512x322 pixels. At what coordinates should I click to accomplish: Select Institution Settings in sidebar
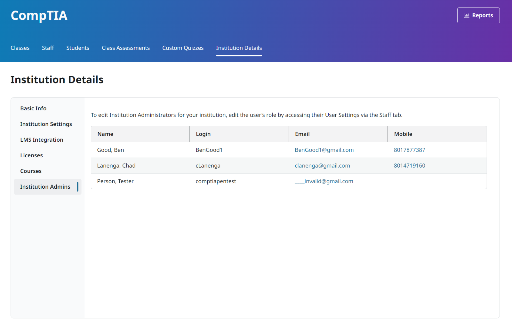(46, 124)
